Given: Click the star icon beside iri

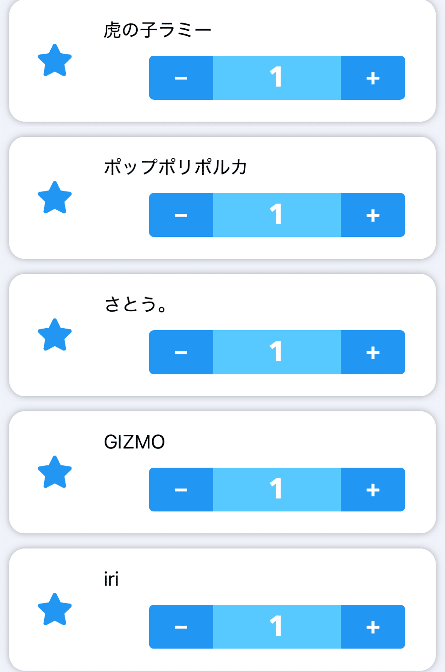Looking at the screenshot, I should (x=55, y=609).
